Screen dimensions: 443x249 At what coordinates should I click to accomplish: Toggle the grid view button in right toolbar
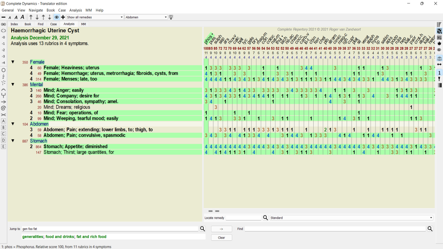pyautogui.click(x=440, y=37)
